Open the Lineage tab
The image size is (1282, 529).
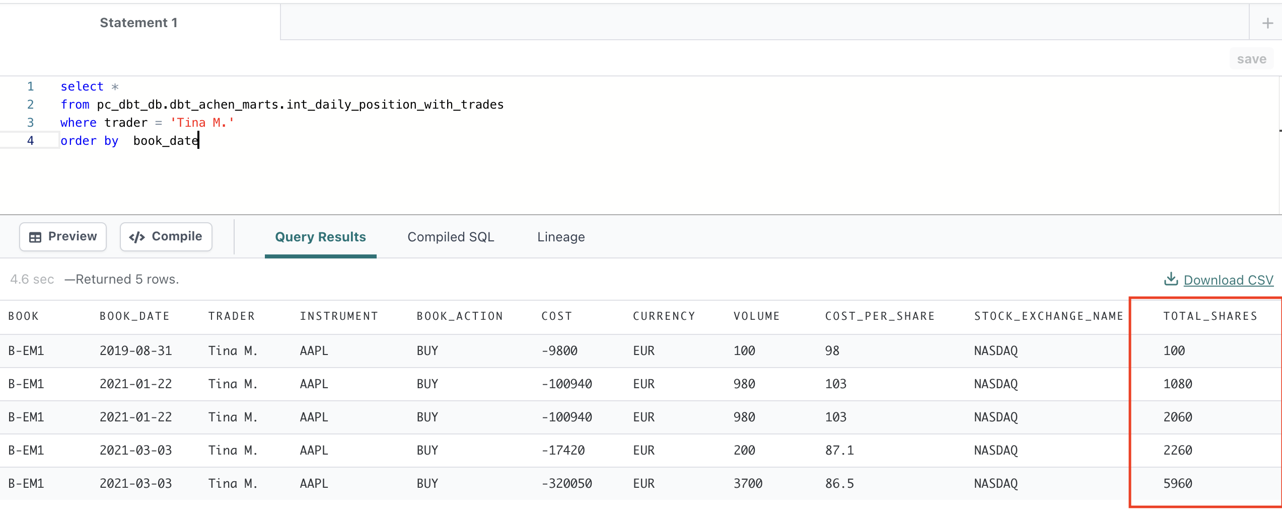[x=560, y=237]
